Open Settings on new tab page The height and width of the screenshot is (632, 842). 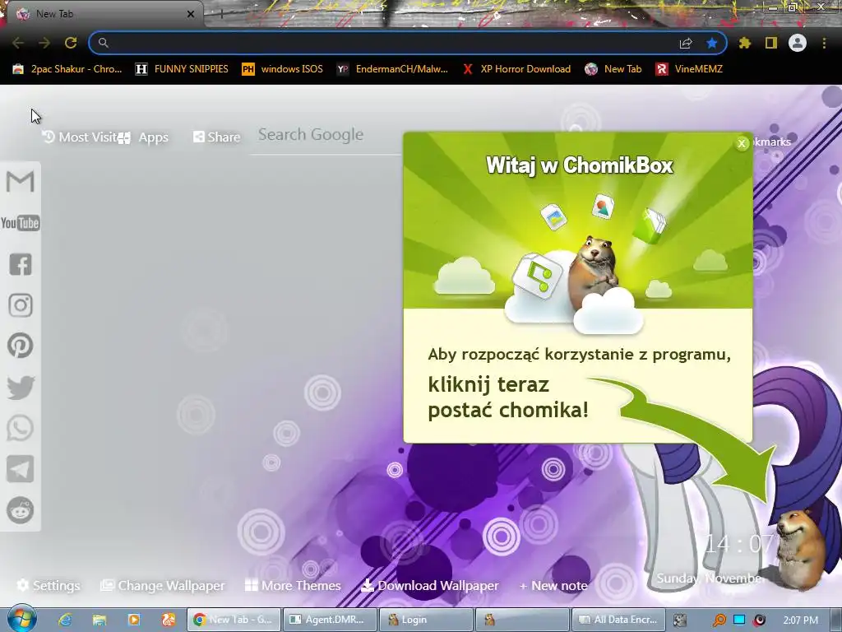49,585
